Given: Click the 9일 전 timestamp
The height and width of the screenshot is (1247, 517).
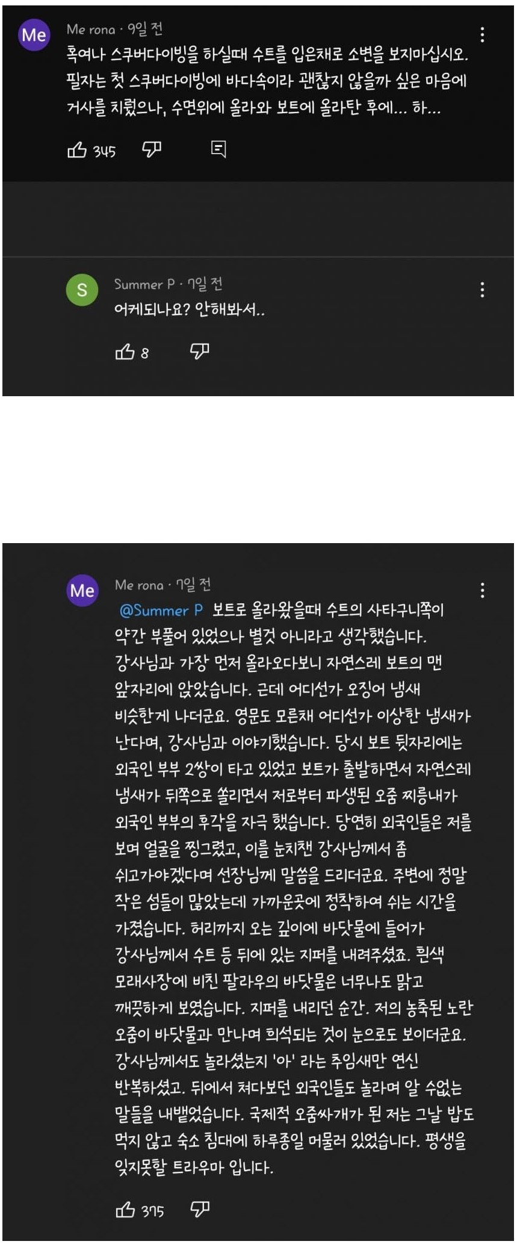Looking at the screenshot, I should click(x=145, y=29).
